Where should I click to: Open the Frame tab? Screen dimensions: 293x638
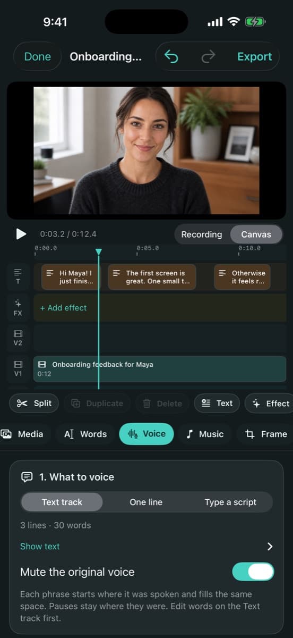click(265, 434)
